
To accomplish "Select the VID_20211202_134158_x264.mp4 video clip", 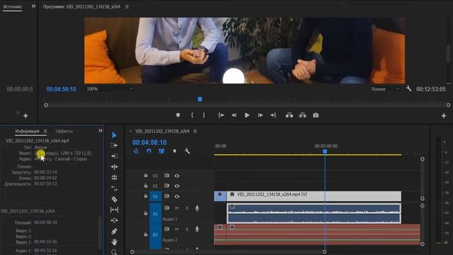I will (314, 196).
